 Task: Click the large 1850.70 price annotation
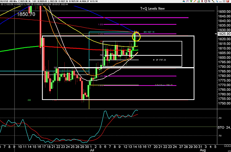pyautogui.click(x=26, y=14)
